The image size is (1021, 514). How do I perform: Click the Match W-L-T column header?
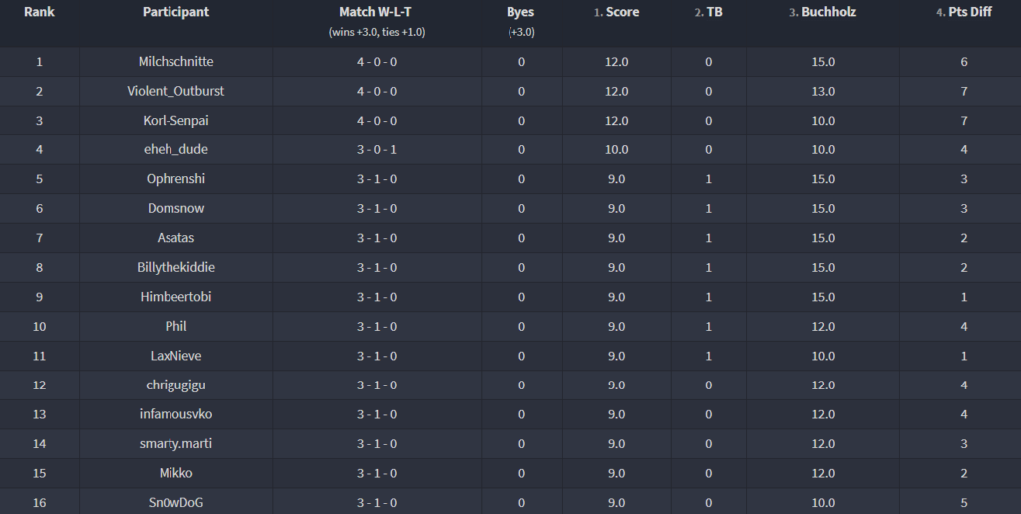click(x=375, y=13)
